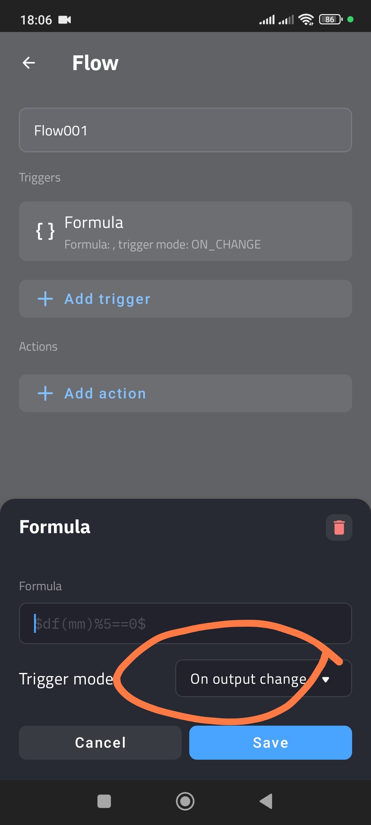The width and height of the screenshot is (371, 825).
Task: Tap the Wi-Fi status bar icon
Action: [x=306, y=20]
